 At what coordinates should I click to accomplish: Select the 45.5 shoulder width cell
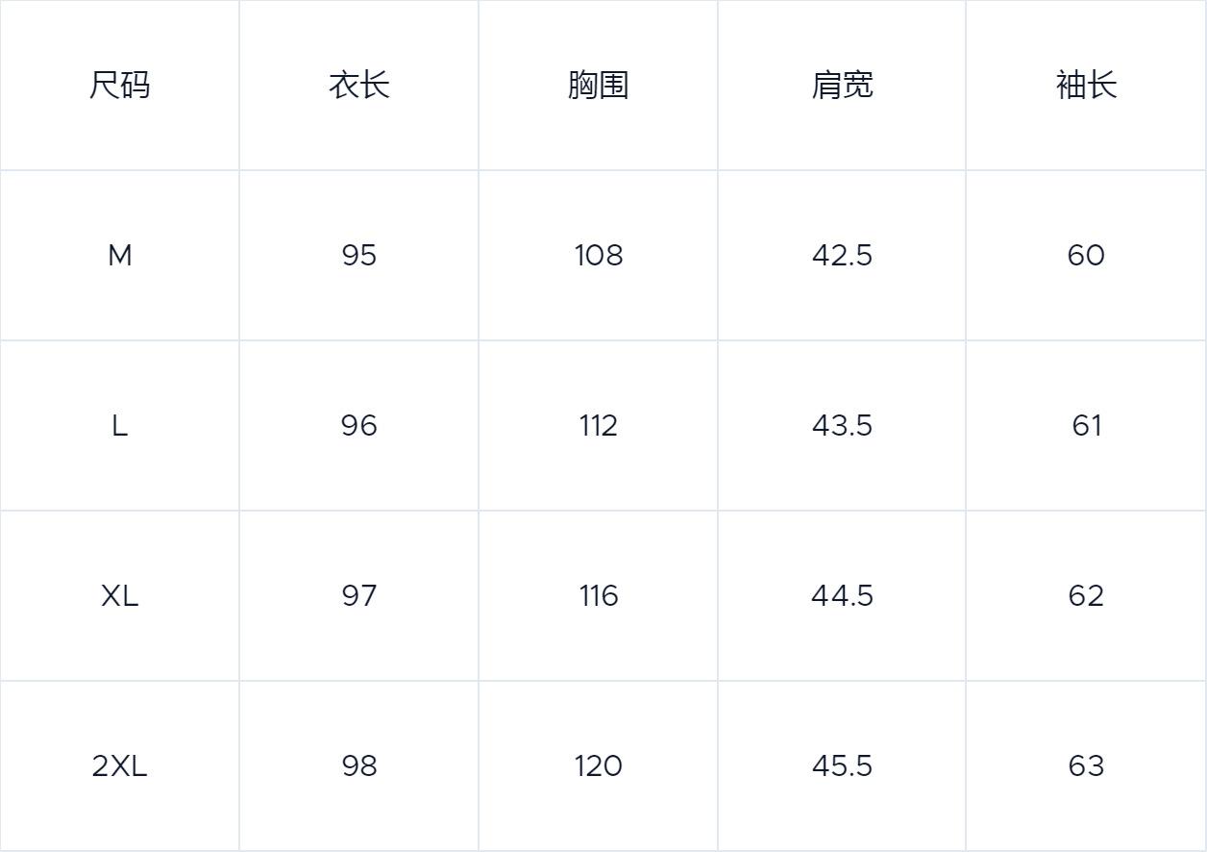click(x=842, y=766)
